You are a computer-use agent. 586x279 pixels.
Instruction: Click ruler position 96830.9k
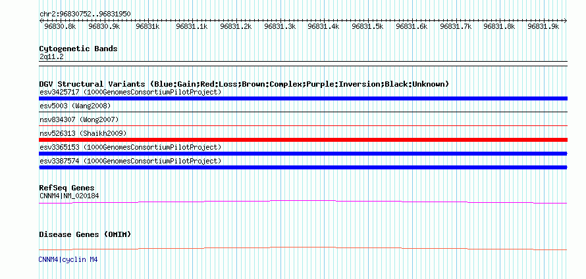[x=104, y=26]
